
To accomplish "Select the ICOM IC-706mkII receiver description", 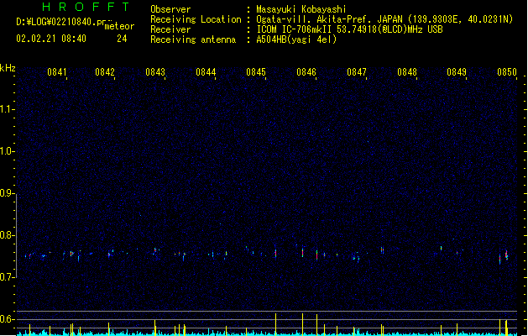I will [x=349, y=29].
